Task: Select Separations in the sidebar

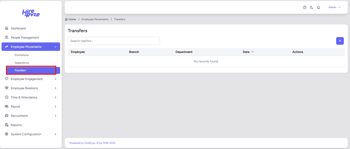Action: 22,63
